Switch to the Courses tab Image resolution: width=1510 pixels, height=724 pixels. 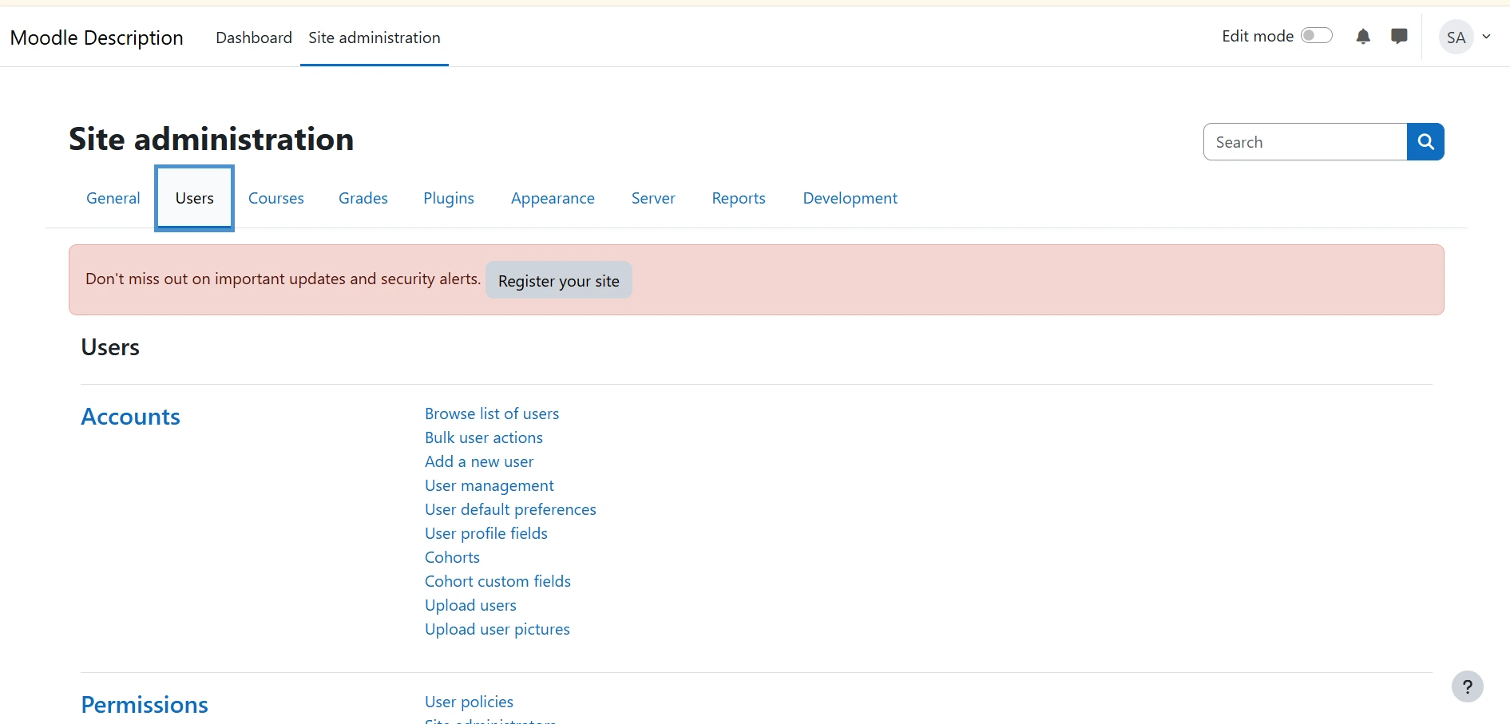[x=276, y=198]
